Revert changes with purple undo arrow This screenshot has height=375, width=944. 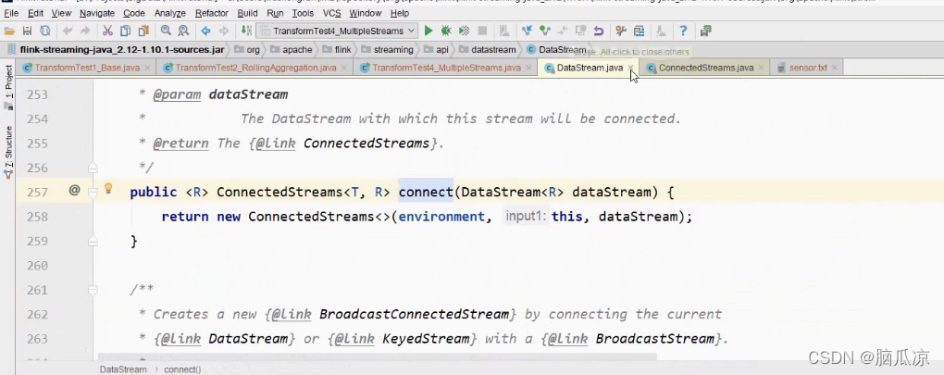coord(599,31)
